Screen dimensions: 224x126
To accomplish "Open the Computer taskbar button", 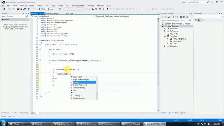I will coord(41,124).
